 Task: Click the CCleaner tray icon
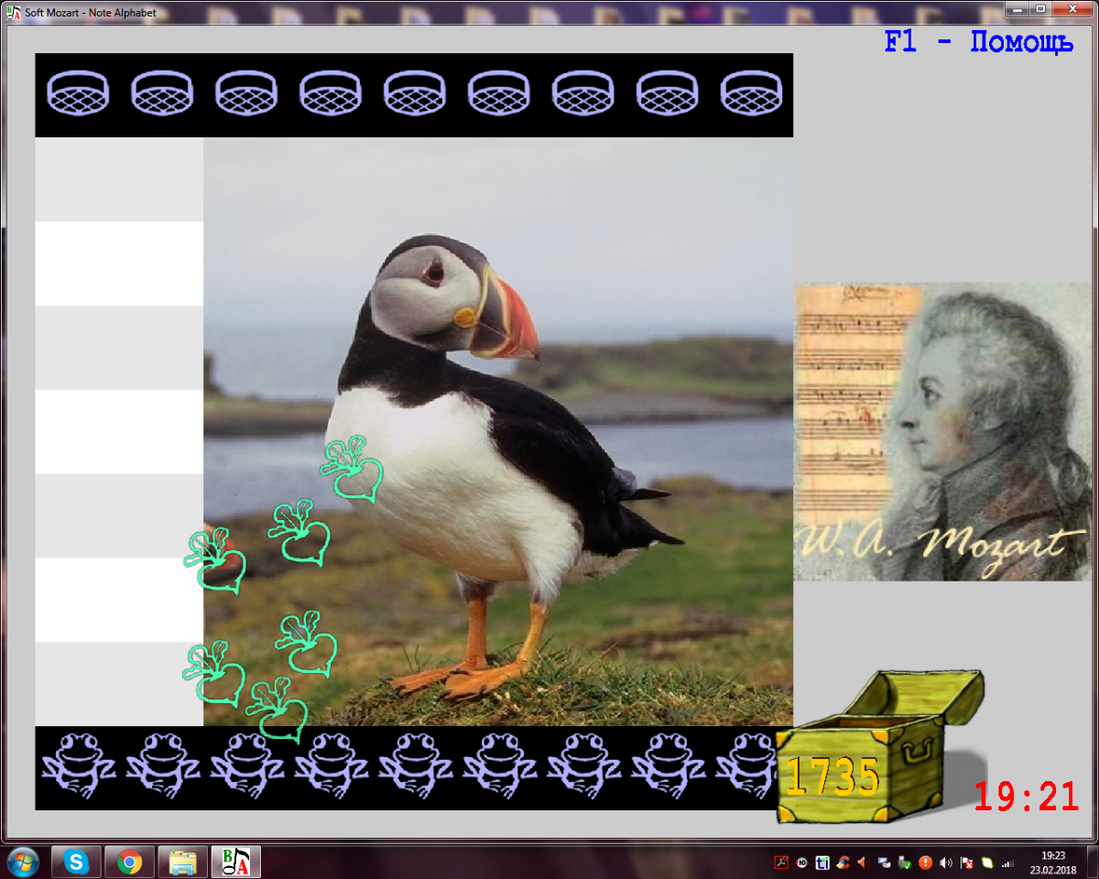(843, 863)
